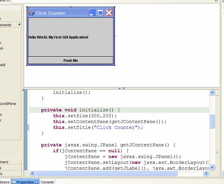Viewport: 224px width, 184px height.
Task: Switch to the Console tab
Action: click(47, 182)
